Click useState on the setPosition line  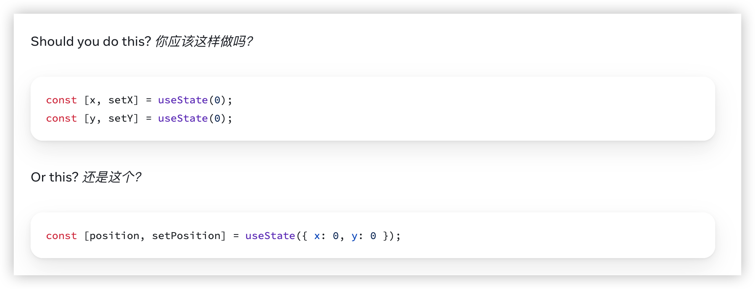click(x=270, y=236)
